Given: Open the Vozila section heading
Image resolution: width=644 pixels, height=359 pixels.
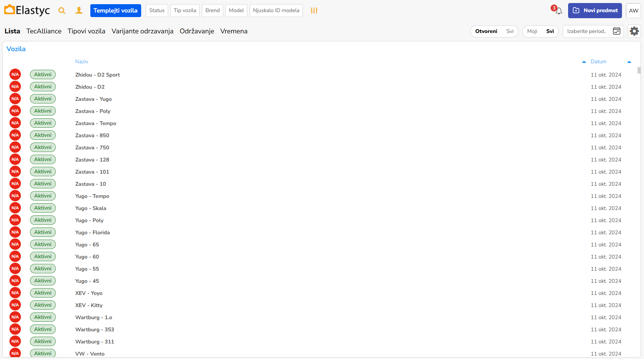Looking at the screenshot, I should pyautogui.click(x=16, y=49).
